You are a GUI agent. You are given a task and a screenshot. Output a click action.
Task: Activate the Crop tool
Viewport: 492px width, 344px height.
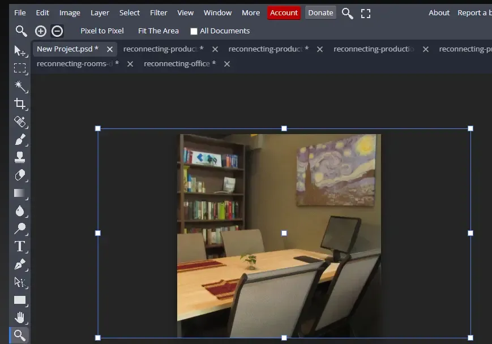pyautogui.click(x=20, y=104)
